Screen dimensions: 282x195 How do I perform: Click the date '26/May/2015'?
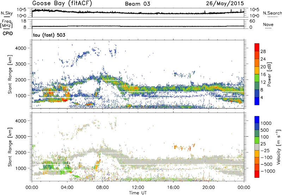pos(225,4)
